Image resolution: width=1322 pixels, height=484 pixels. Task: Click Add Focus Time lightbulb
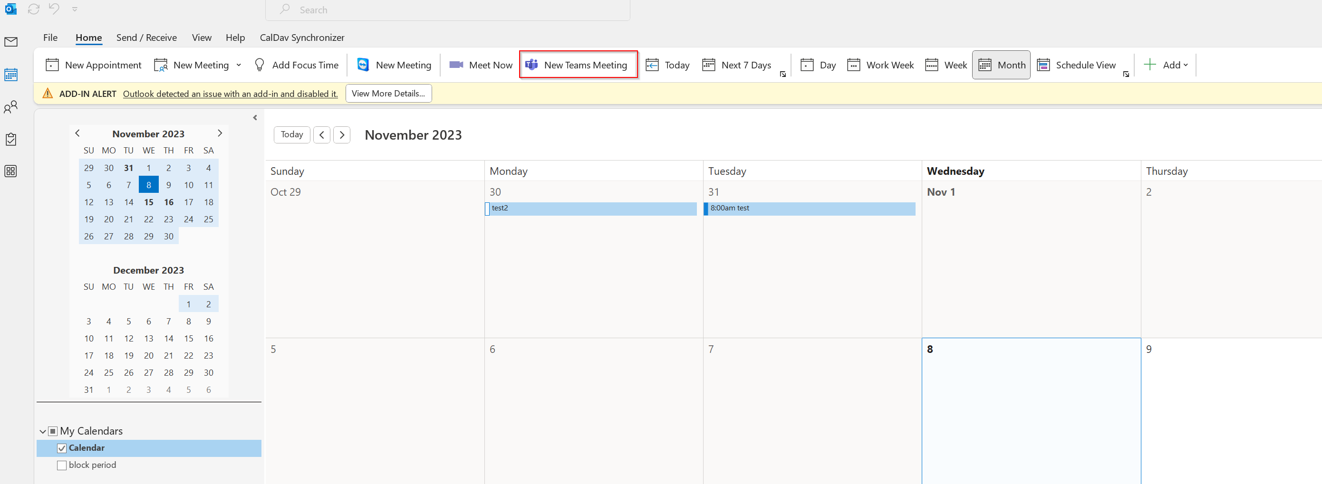pos(296,65)
